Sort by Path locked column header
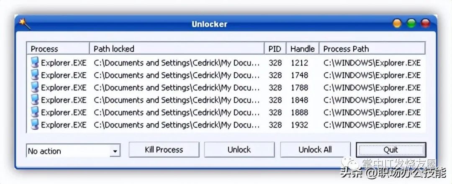This screenshot has width=452, height=184. [177, 49]
